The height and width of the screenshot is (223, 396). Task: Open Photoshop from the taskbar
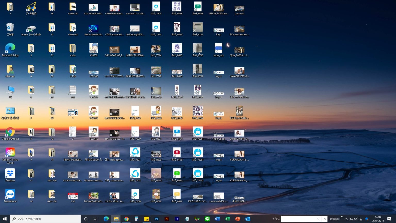click(x=156, y=219)
